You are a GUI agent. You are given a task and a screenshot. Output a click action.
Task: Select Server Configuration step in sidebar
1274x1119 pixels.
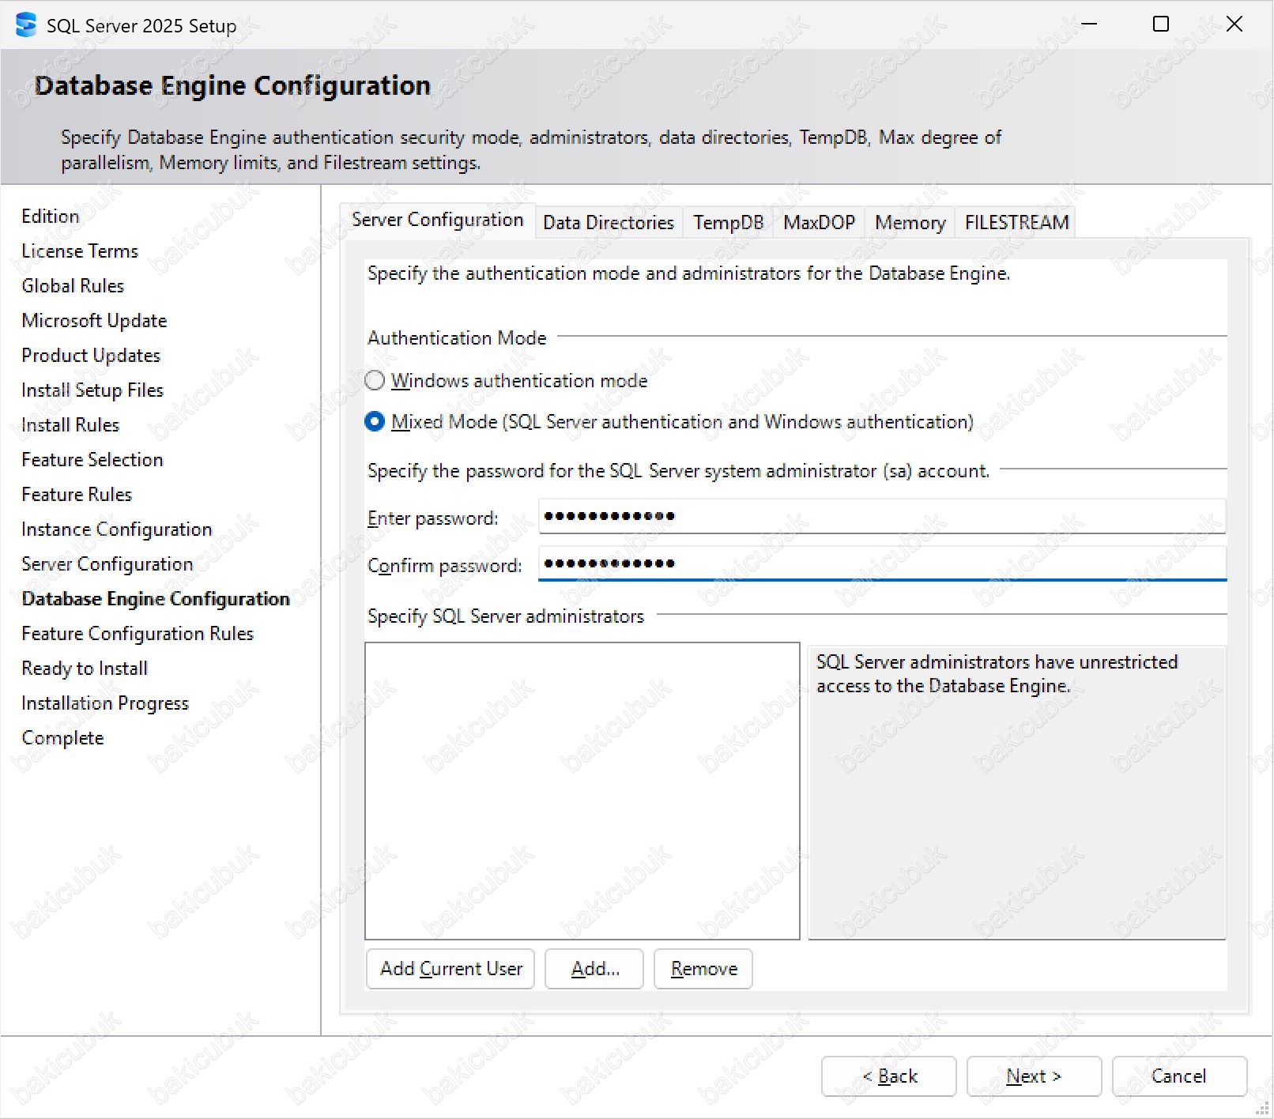point(107,564)
